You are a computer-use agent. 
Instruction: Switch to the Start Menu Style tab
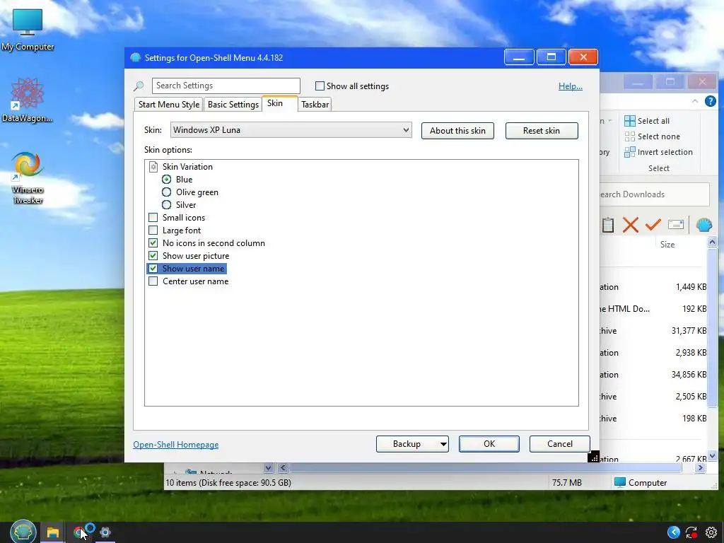click(169, 105)
